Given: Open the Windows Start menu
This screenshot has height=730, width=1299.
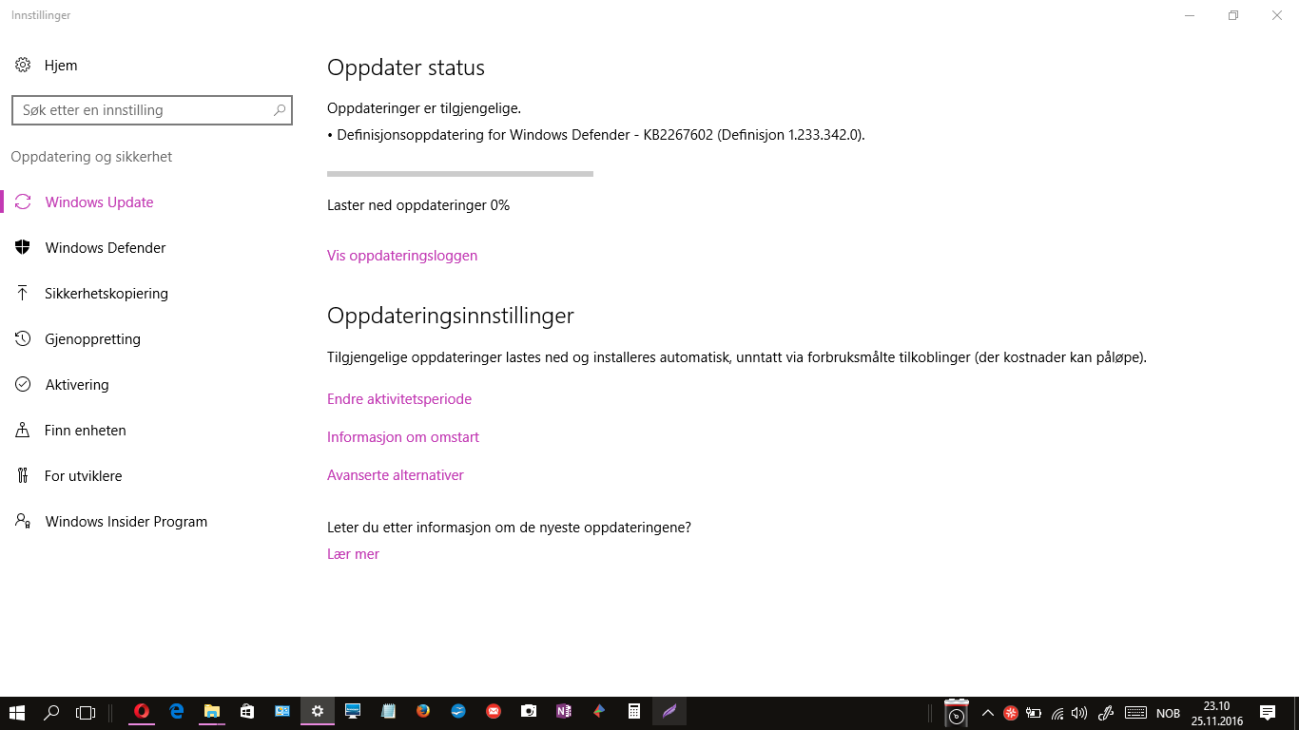Looking at the screenshot, I should coord(16,711).
